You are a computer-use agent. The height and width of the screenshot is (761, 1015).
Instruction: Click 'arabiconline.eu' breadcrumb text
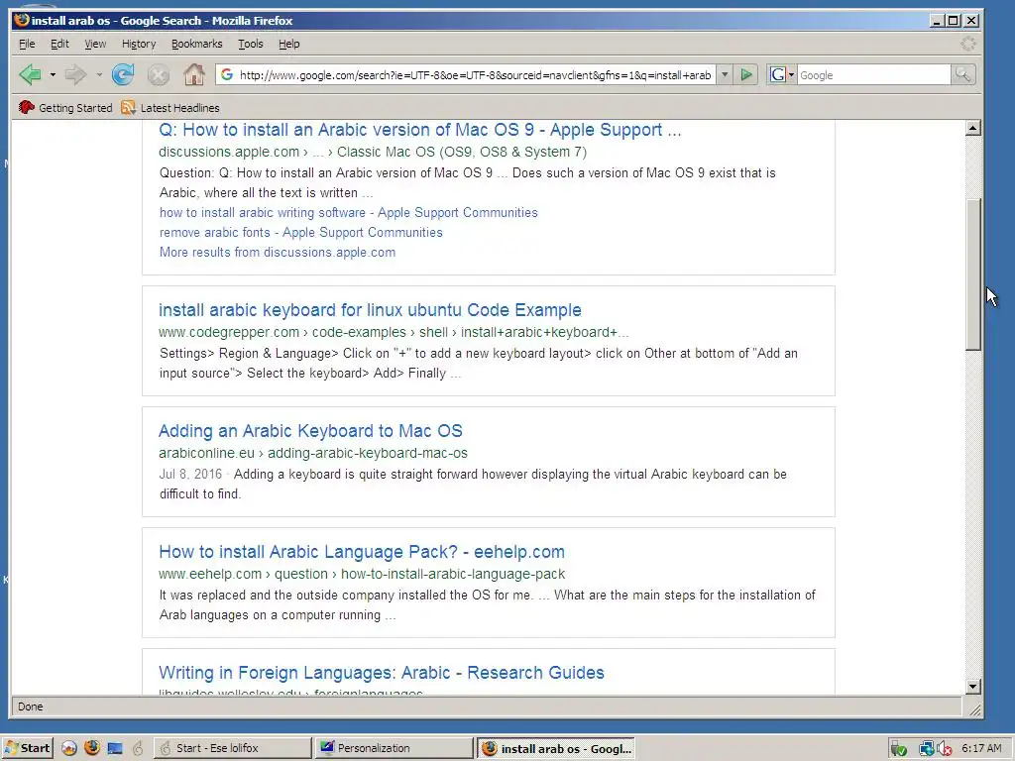coord(206,454)
